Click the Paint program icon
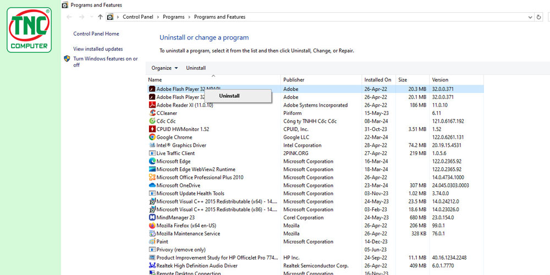Screen dimensions: 550x275 (152, 241)
